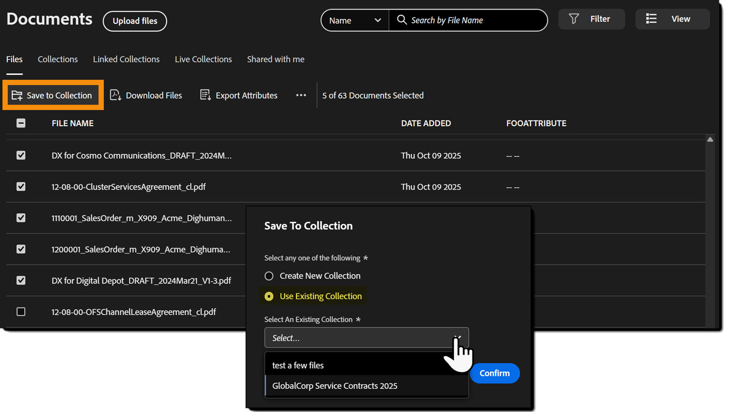This screenshot has width=735, height=412.
Task: Click the Confirm button
Action: coord(494,373)
